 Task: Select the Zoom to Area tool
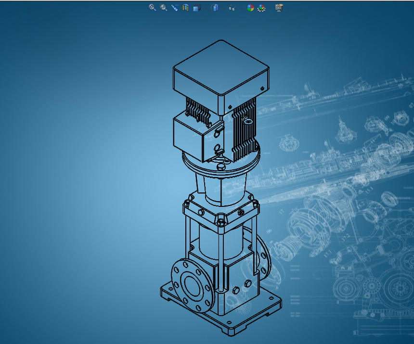pos(164,8)
